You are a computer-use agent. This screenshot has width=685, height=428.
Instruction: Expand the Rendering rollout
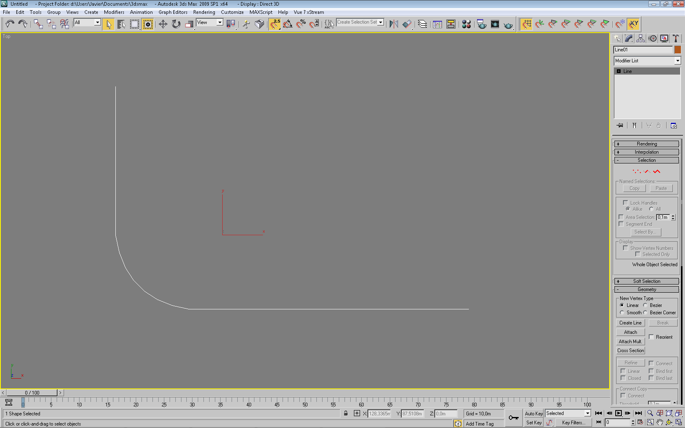point(647,144)
